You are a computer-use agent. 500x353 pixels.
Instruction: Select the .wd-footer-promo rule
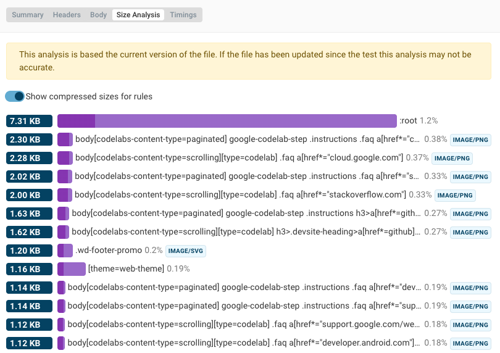point(109,251)
